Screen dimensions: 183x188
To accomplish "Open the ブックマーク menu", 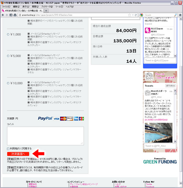I will click(46, 6).
